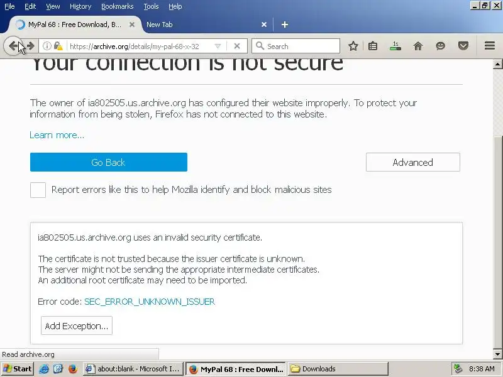Image resolution: width=503 pixels, height=377 pixels.
Task: Open the History menu
Action: click(x=80, y=6)
